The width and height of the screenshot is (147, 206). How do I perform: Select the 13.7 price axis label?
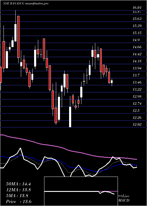point(136,75)
